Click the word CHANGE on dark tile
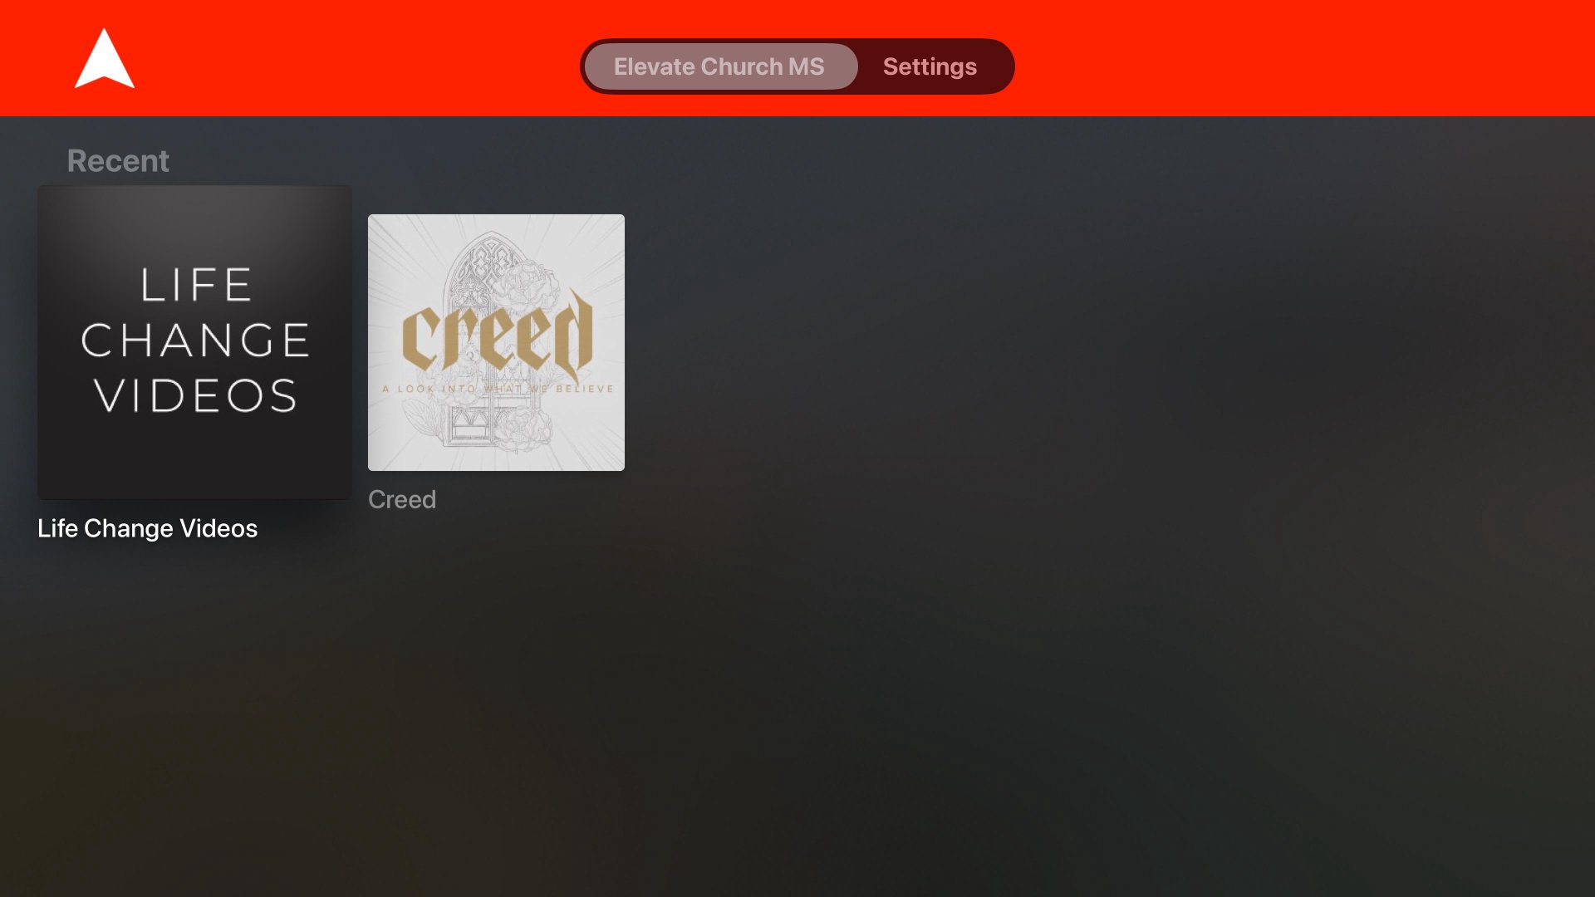Image resolution: width=1595 pixels, height=897 pixels. click(x=196, y=341)
